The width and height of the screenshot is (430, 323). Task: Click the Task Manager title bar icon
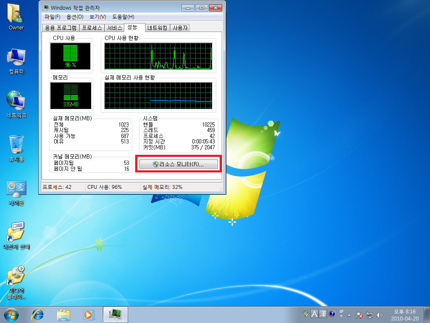pos(45,8)
